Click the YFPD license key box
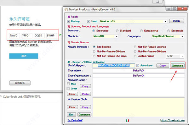189x125 pixels. (27, 35)
